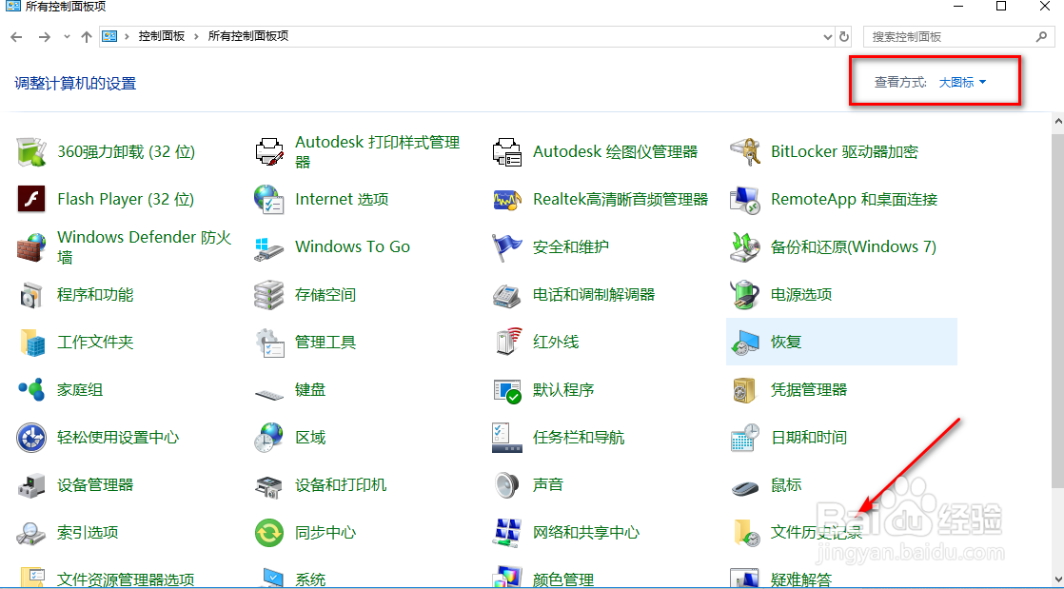
Task: Expand chevron after 控制面板 in breadcrumb
Action: click(x=196, y=37)
